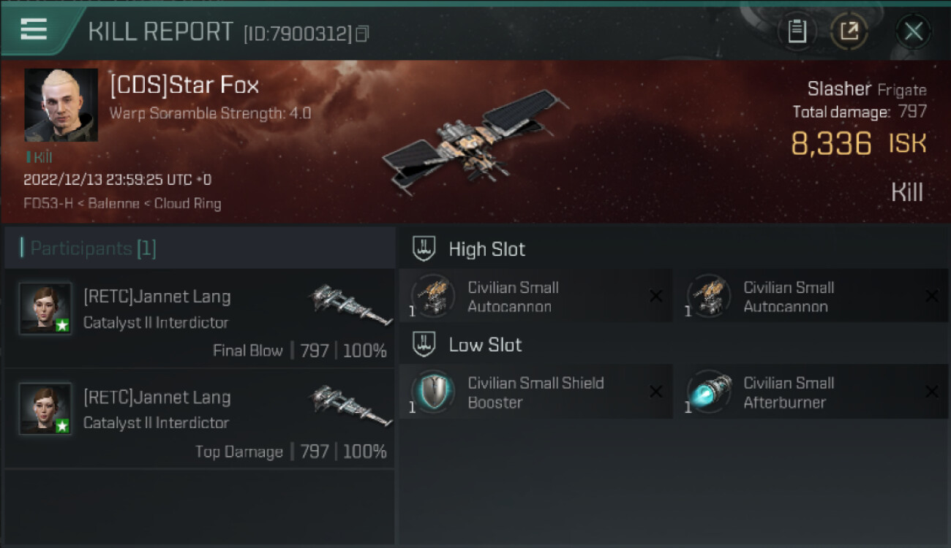Click the Slasher ship image
This screenshot has height=548, width=951.
(x=474, y=140)
